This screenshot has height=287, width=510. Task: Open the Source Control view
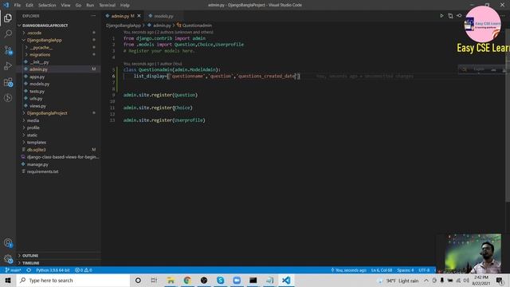click(x=8, y=50)
